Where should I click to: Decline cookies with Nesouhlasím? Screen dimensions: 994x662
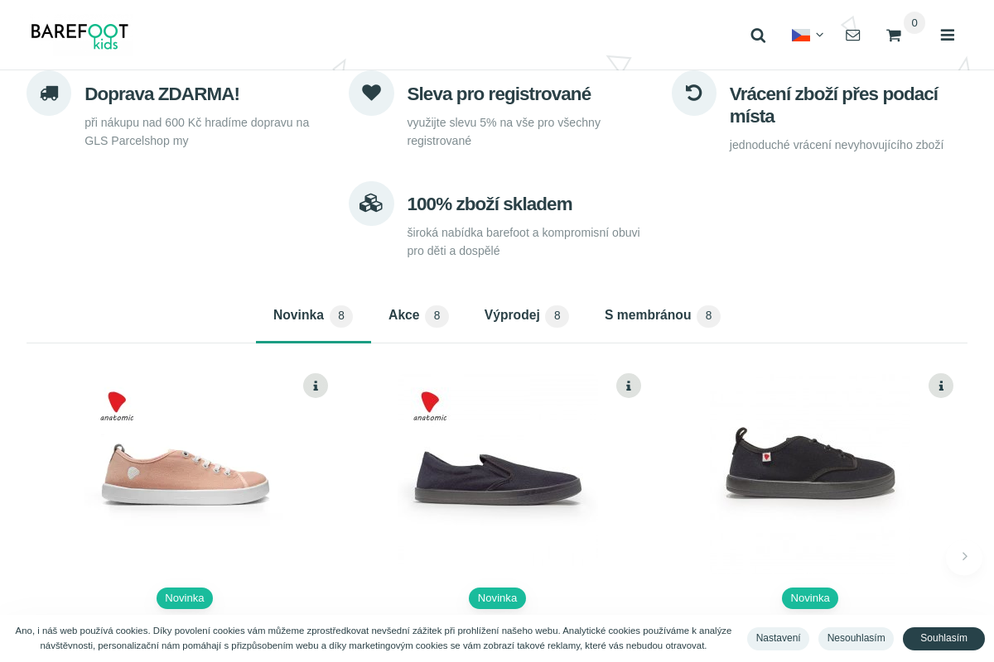tap(856, 638)
